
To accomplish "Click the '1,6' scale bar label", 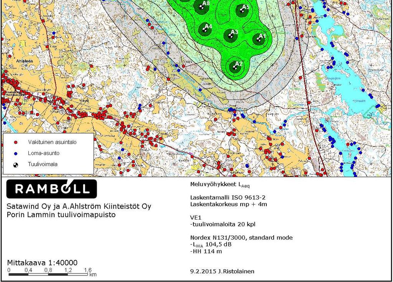I will click(x=88, y=270).
